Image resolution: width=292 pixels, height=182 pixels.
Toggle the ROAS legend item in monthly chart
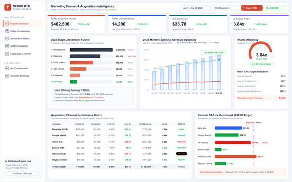(x=214, y=42)
